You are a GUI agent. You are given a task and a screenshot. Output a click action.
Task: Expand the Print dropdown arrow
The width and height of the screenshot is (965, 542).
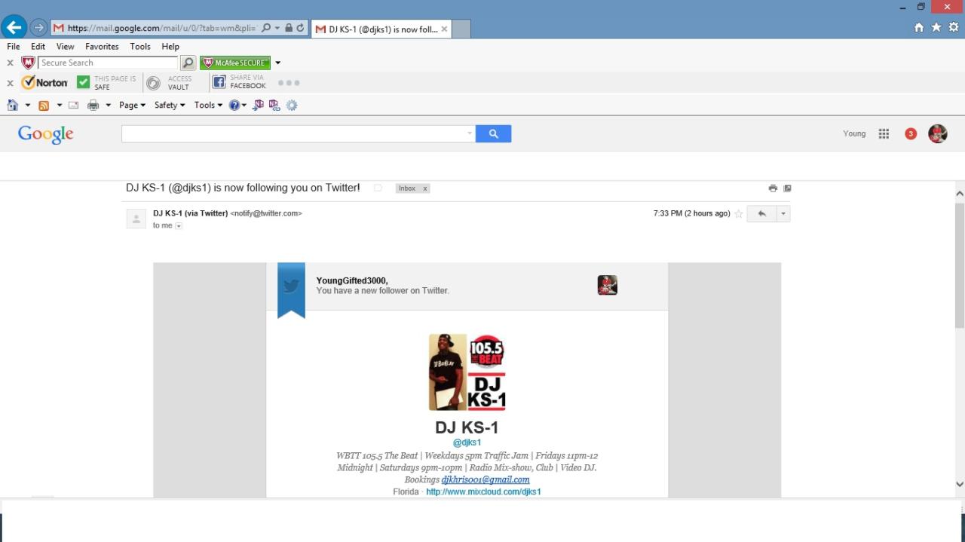[108, 106]
